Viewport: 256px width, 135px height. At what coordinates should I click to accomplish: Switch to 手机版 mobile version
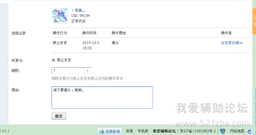click(143, 131)
